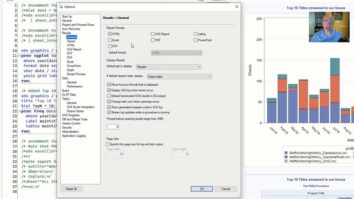The height and width of the screenshot is (199, 354).
Task: Enable Embed handcoded ODS results option
Action: tap(109, 96)
